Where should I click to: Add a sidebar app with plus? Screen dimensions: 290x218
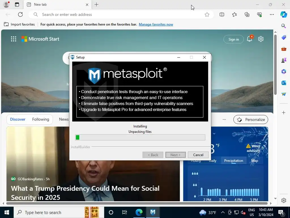point(283,112)
